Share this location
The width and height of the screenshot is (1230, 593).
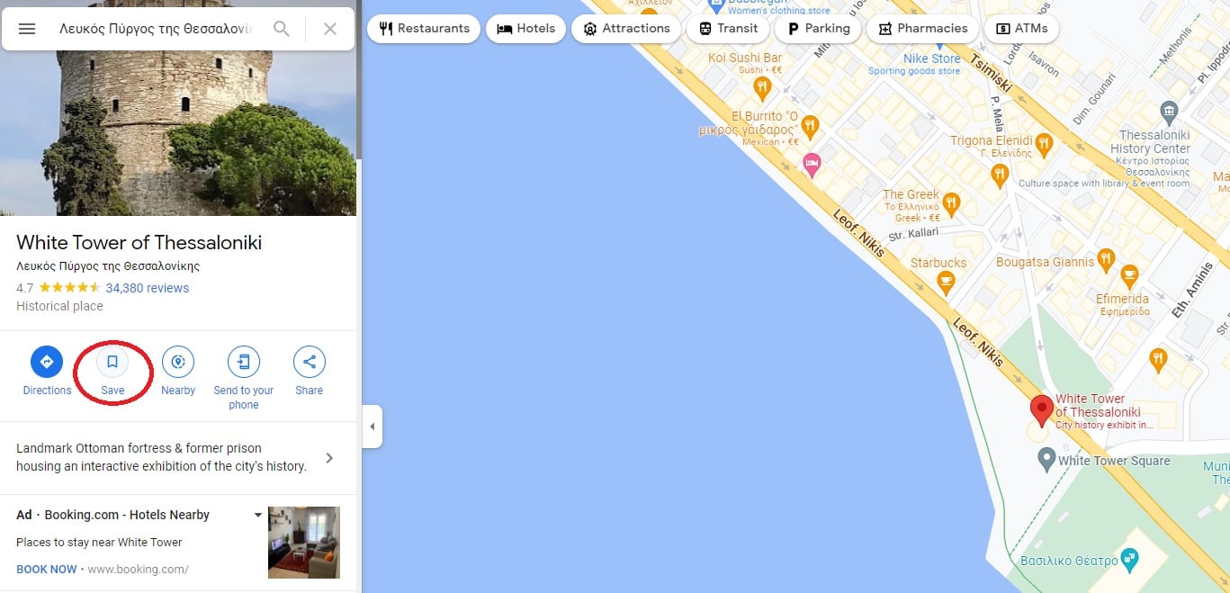pyautogui.click(x=309, y=371)
